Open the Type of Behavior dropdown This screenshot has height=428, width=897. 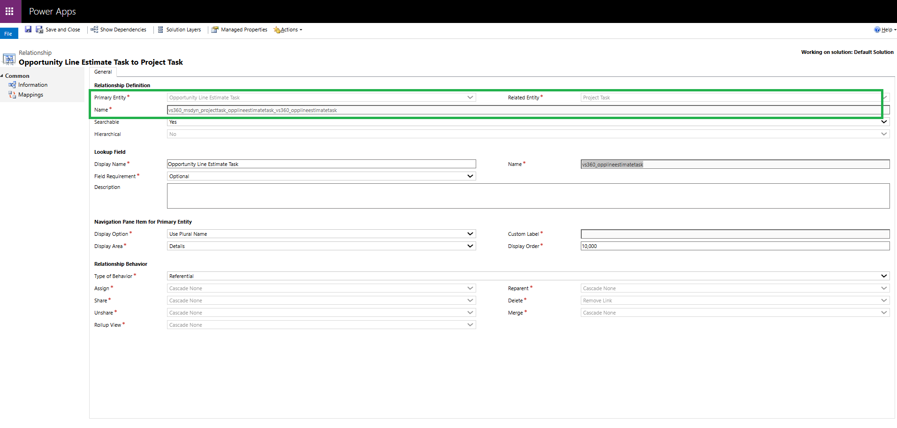[x=528, y=276]
